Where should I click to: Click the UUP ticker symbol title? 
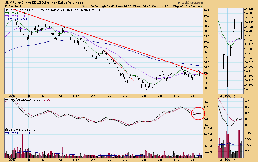click(8, 2)
